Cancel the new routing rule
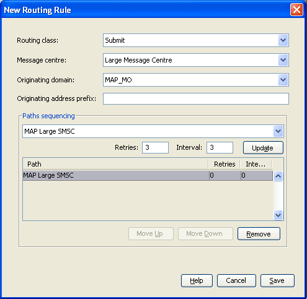Screen dimensions: 307x299 pyautogui.click(x=236, y=280)
